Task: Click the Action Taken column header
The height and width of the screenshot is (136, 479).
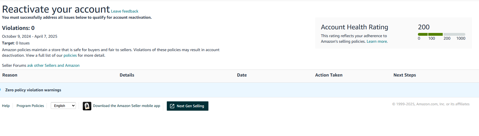Action: (329, 75)
